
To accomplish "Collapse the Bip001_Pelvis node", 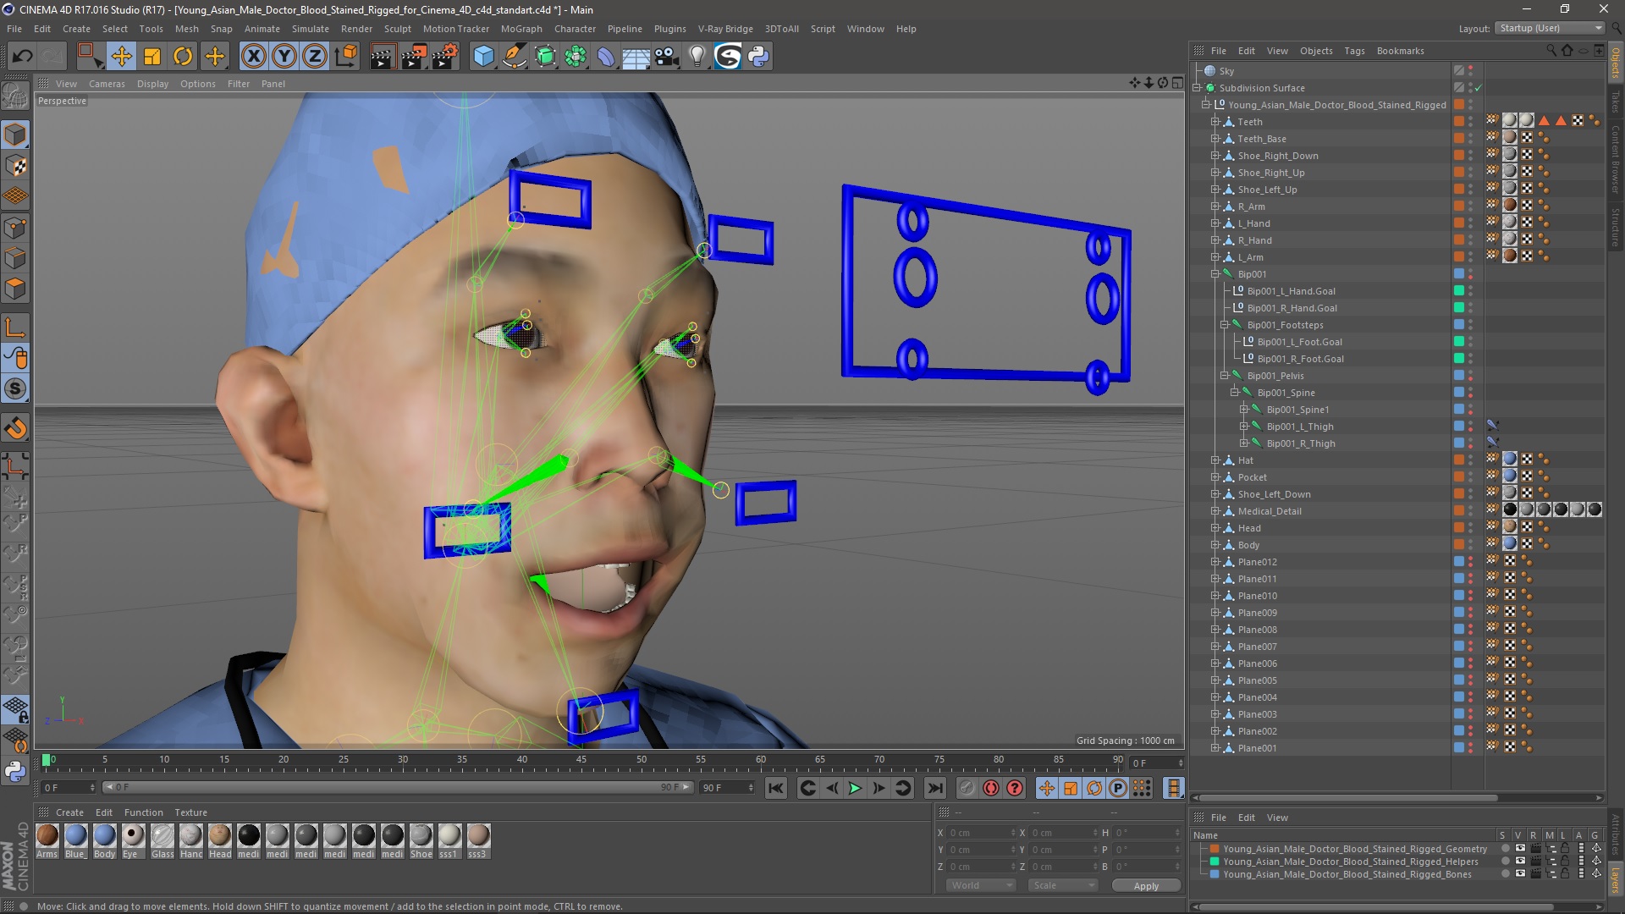I will [x=1225, y=376].
